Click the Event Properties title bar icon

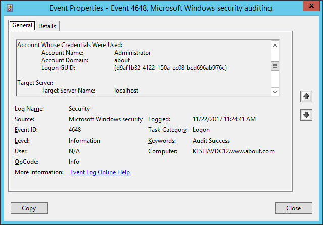pos(9,8)
